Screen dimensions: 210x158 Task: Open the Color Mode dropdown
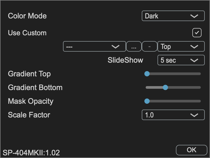(173, 16)
